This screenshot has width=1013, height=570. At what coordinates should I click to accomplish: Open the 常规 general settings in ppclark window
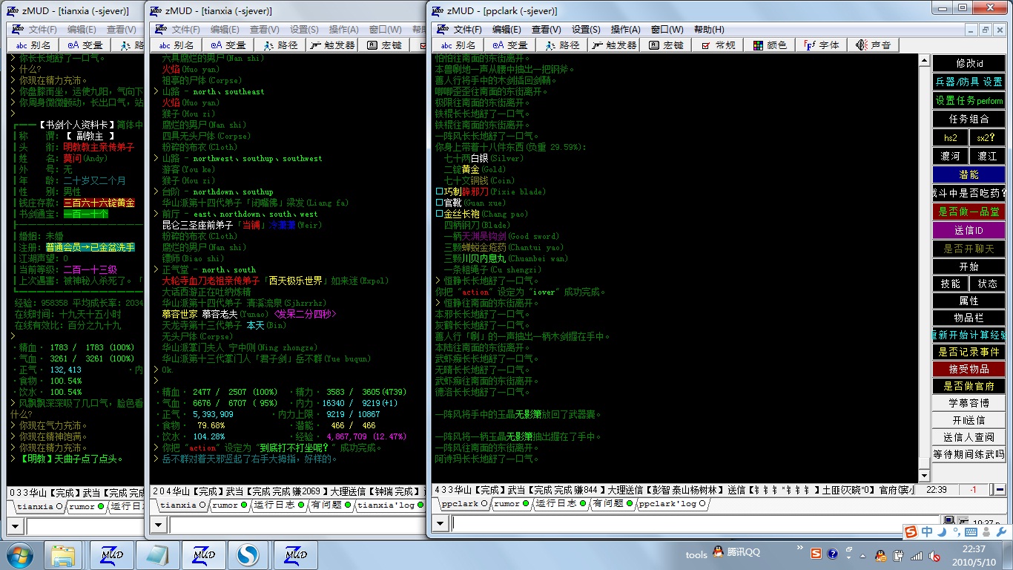(718, 45)
